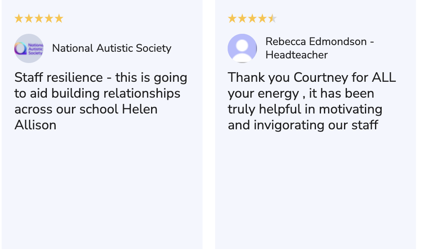Screen dimensions: 421x252
Task: Click the second star on Rebecca Edmondson's review
Action: 242,18
